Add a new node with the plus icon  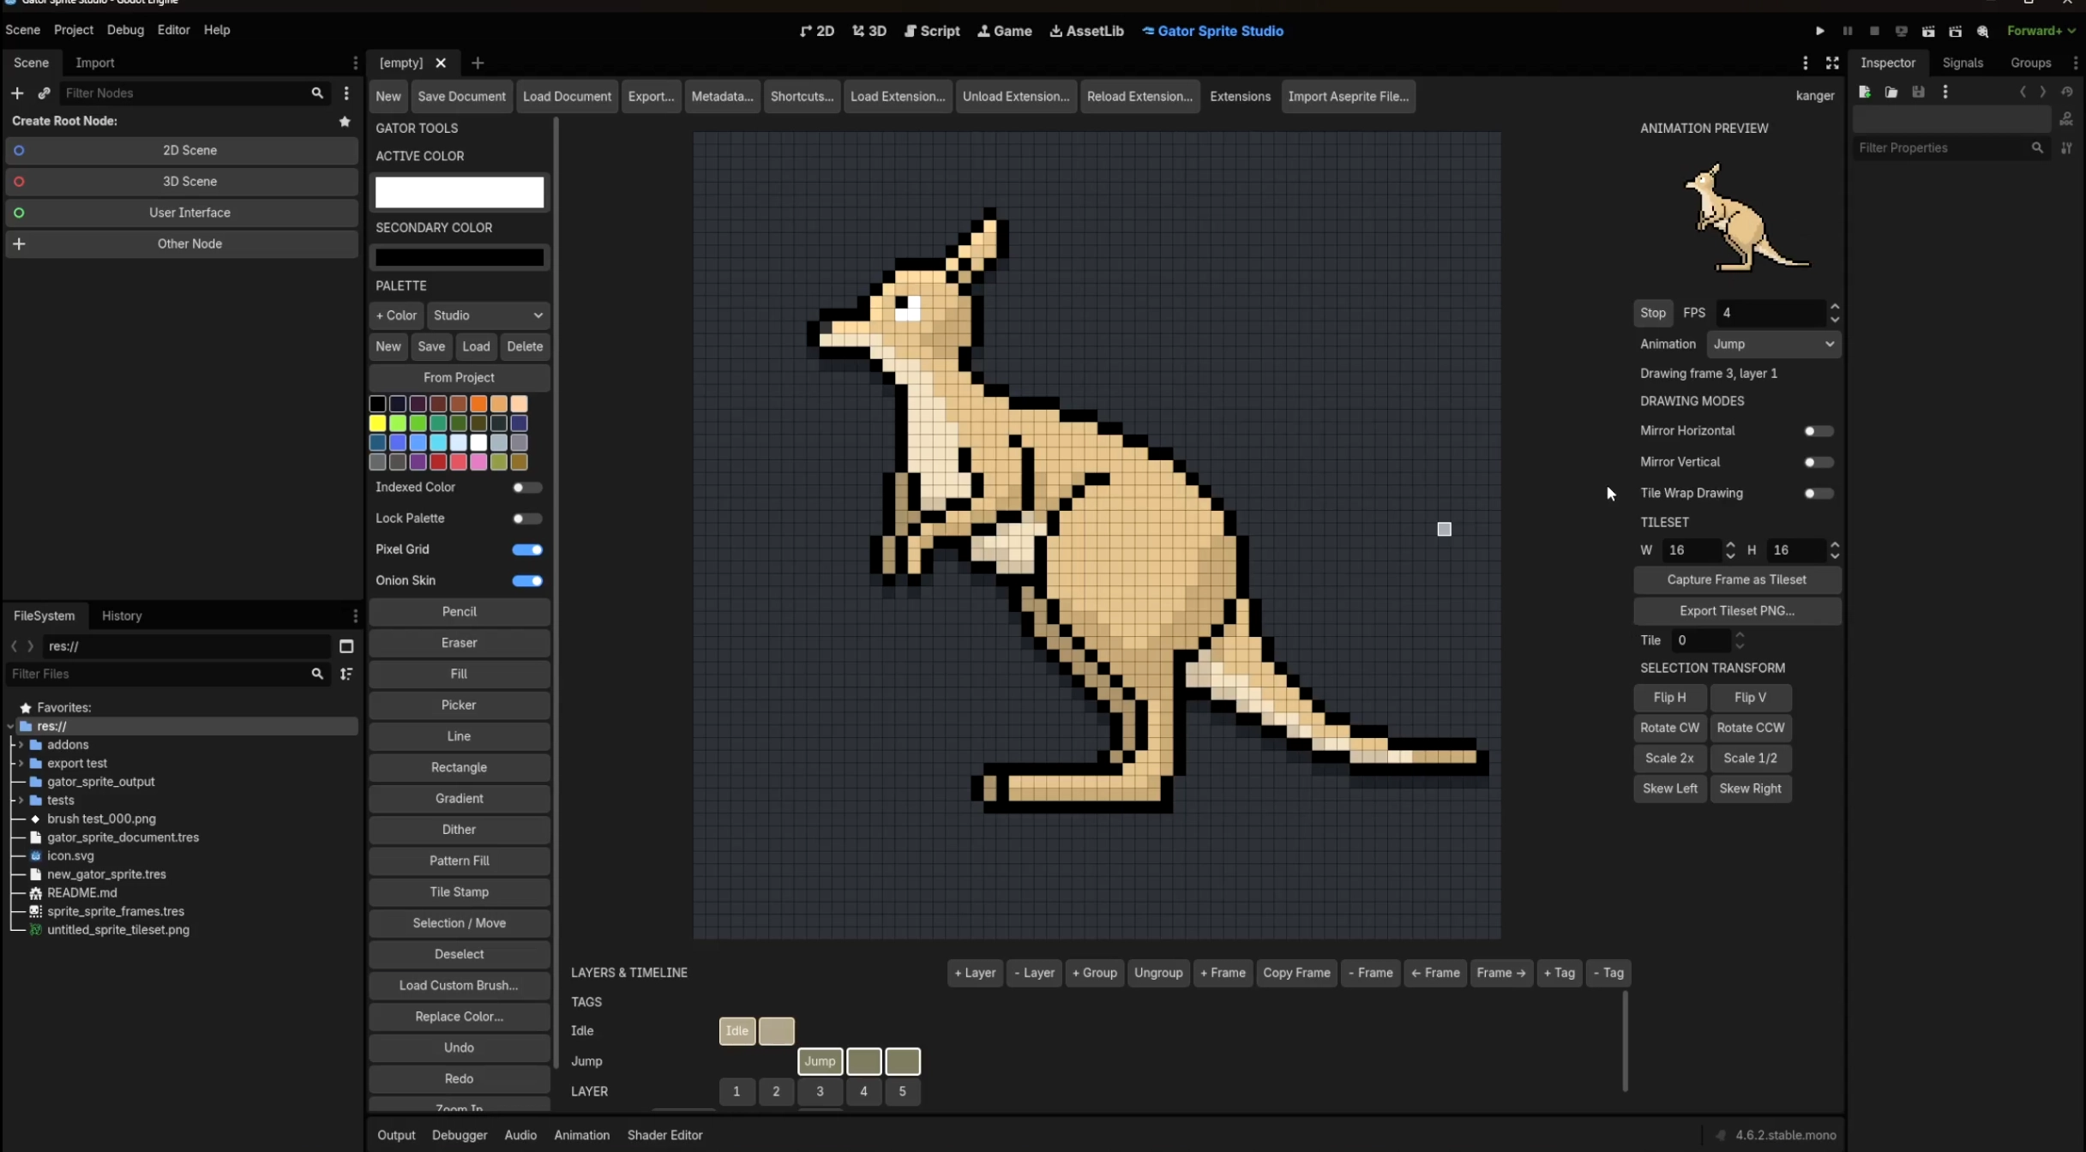[17, 93]
